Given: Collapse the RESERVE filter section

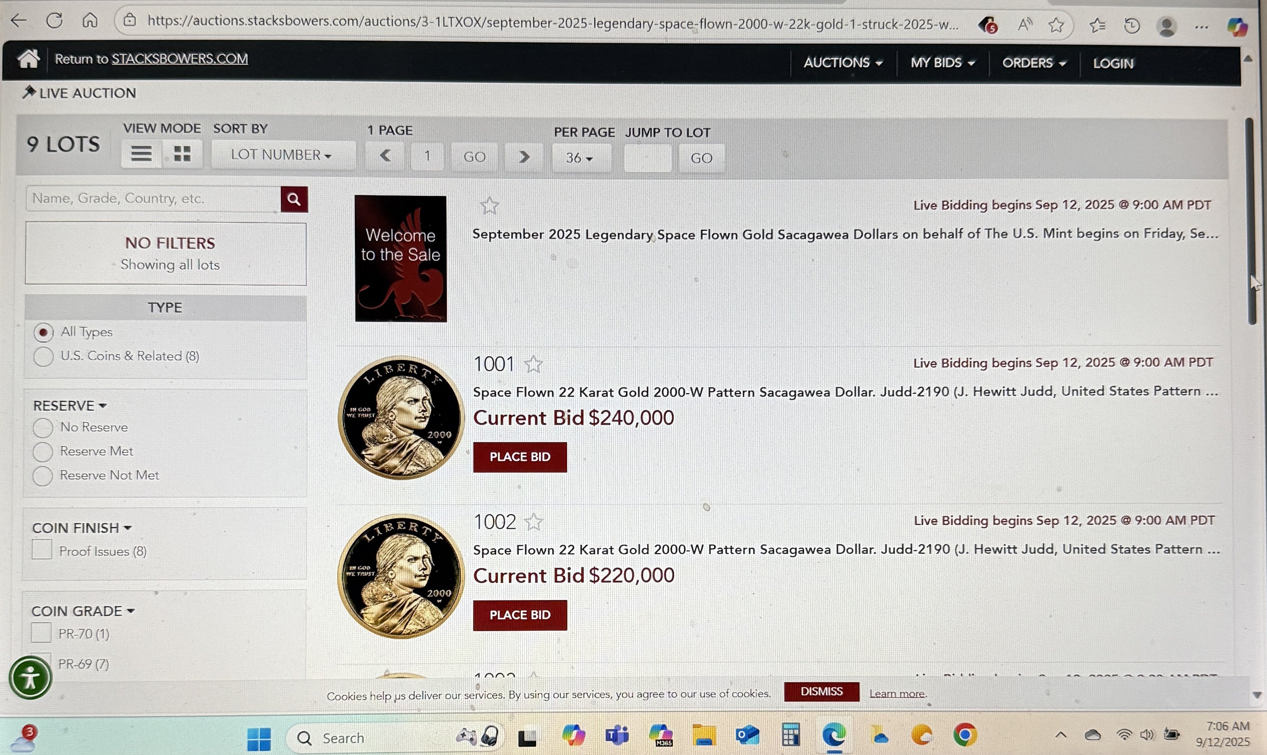Looking at the screenshot, I should point(70,406).
